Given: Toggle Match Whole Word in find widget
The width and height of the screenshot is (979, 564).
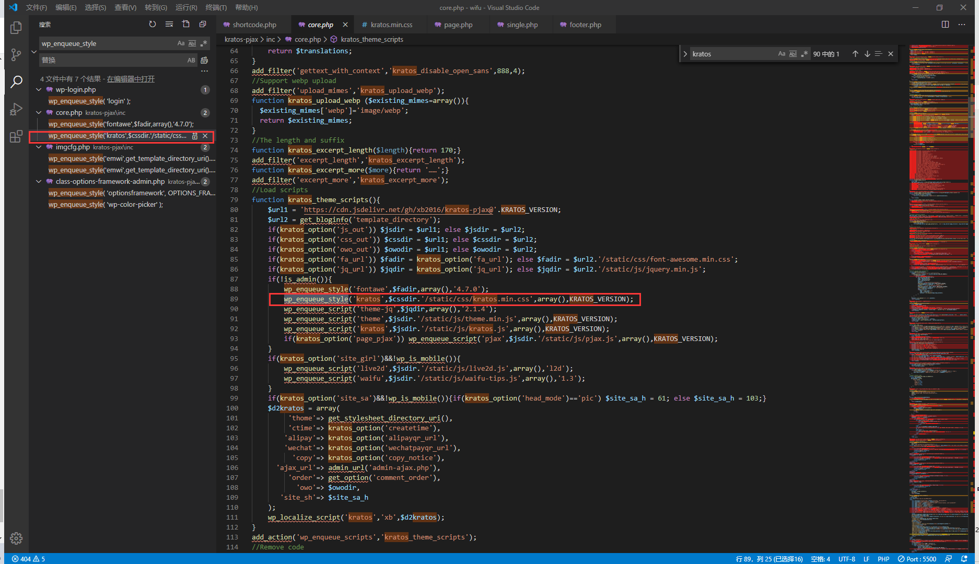Looking at the screenshot, I should (793, 54).
